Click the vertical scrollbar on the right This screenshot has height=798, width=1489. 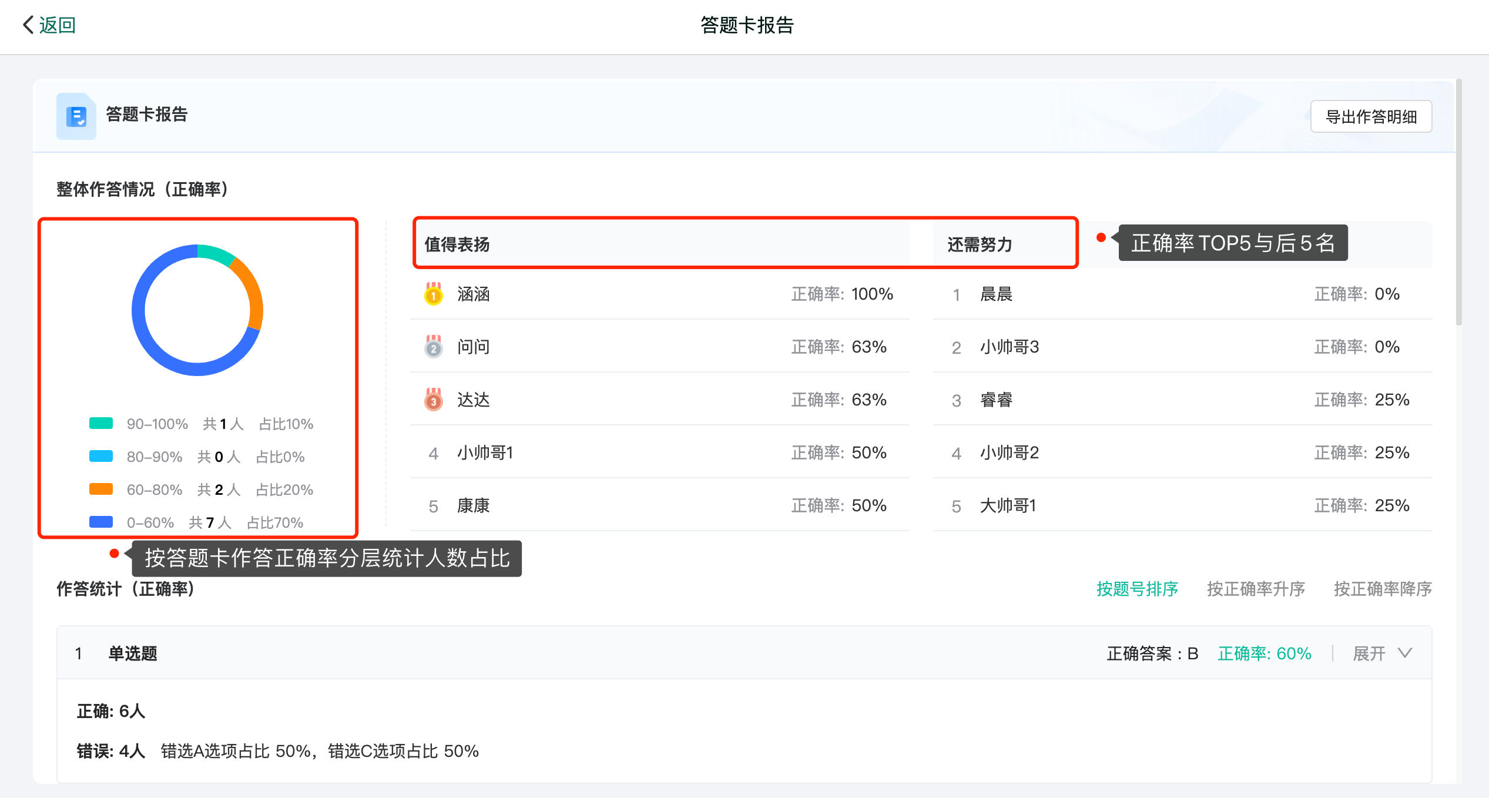[1458, 202]
